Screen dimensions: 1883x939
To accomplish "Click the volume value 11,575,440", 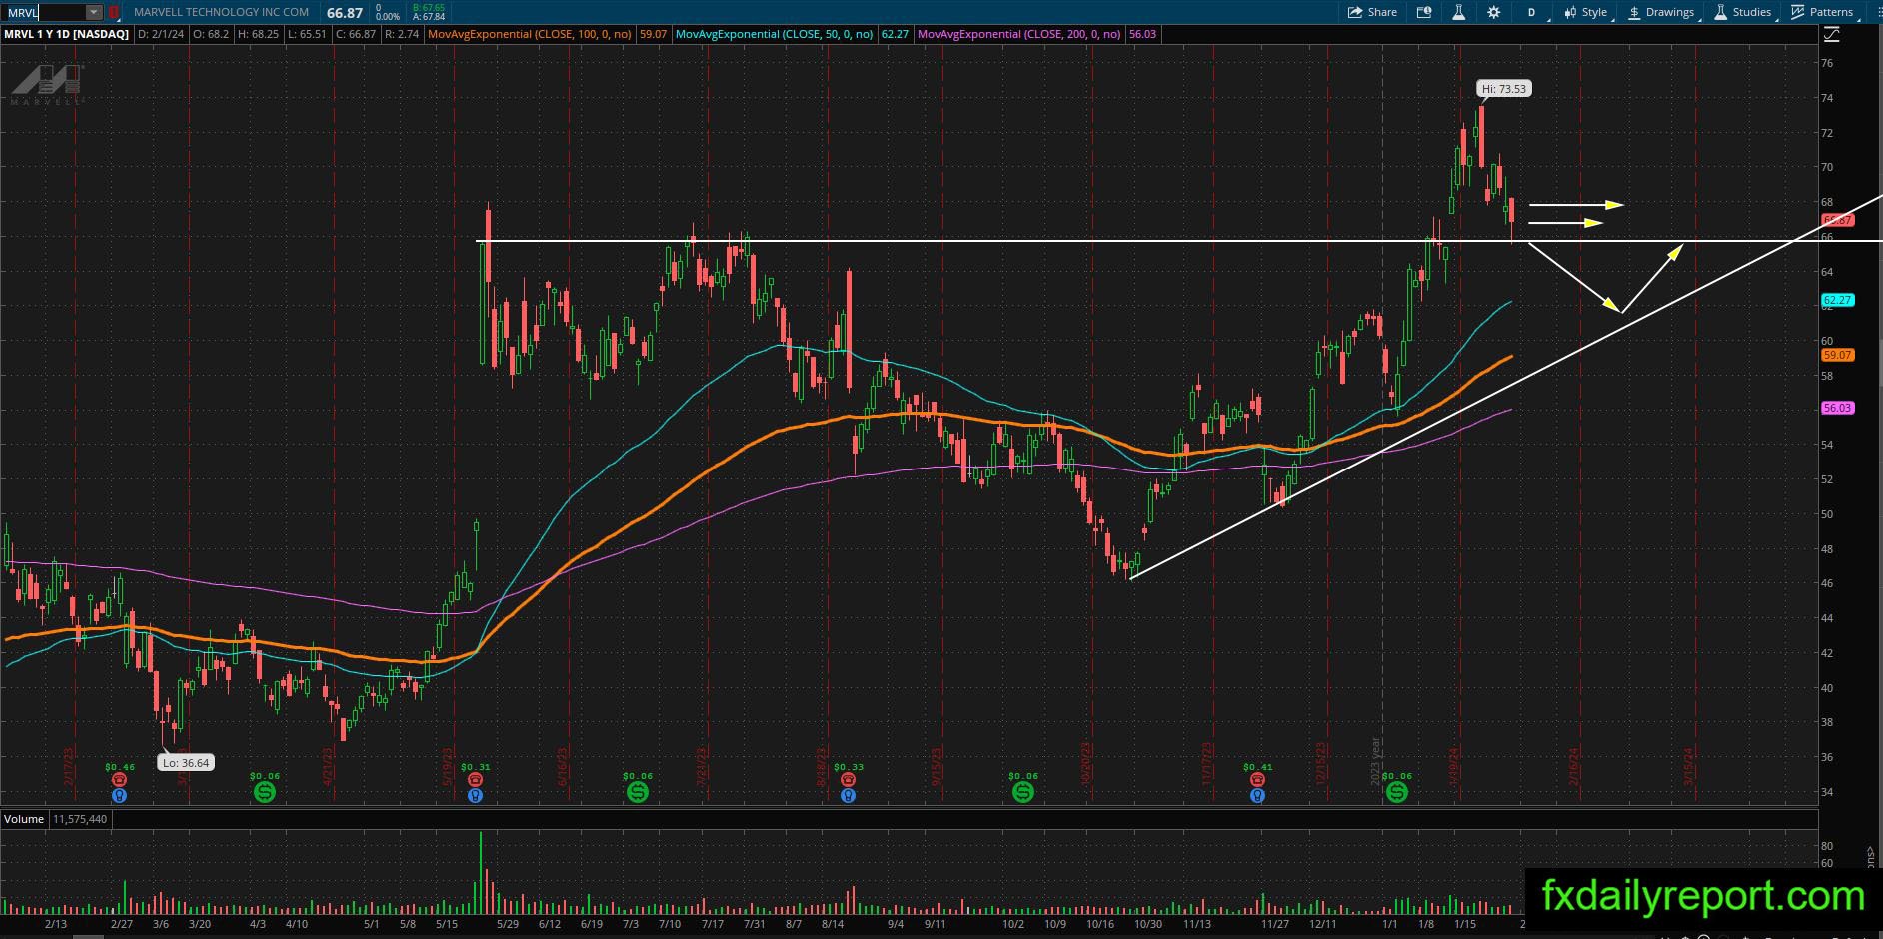I will pyautogui.click(x=80, y=819).
